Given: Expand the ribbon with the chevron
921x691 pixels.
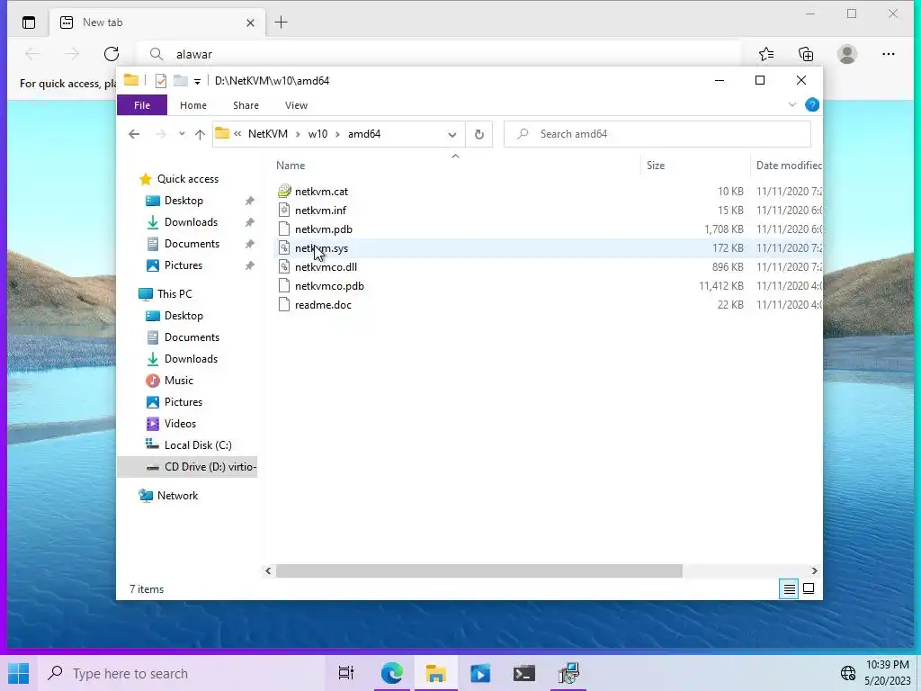Looking at the screenshot, I should pos(791,104).
